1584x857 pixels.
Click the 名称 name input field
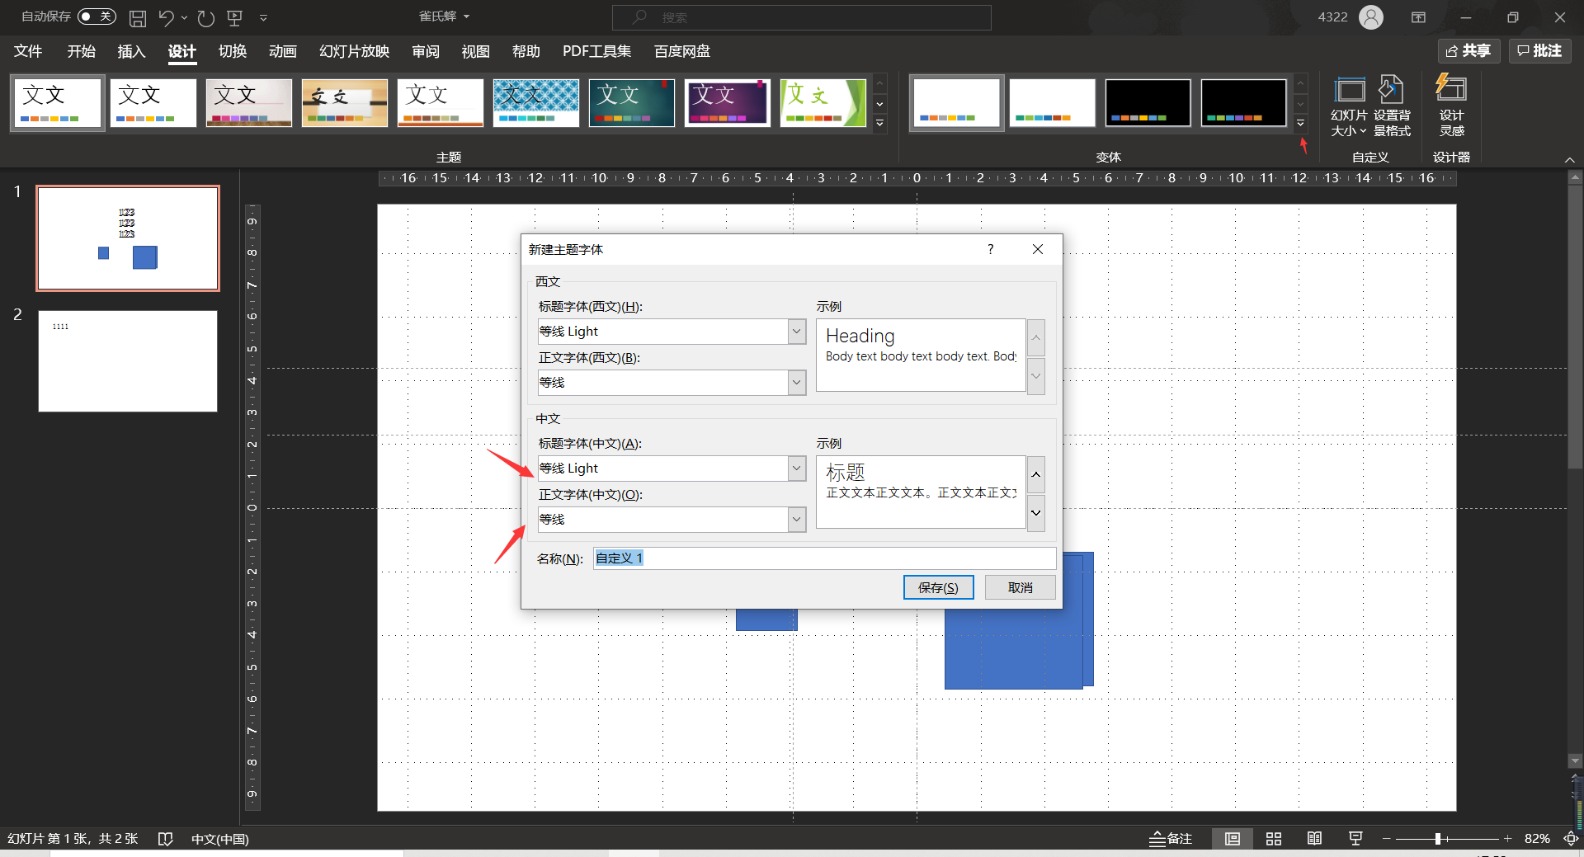[824, 558]
